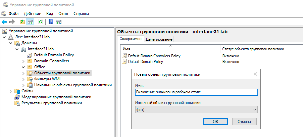Click the Default Domain Controllers Policy icon

(x=124, y=56)
